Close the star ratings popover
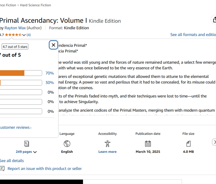Screen dimensions: 216x184 click(53, 45)
